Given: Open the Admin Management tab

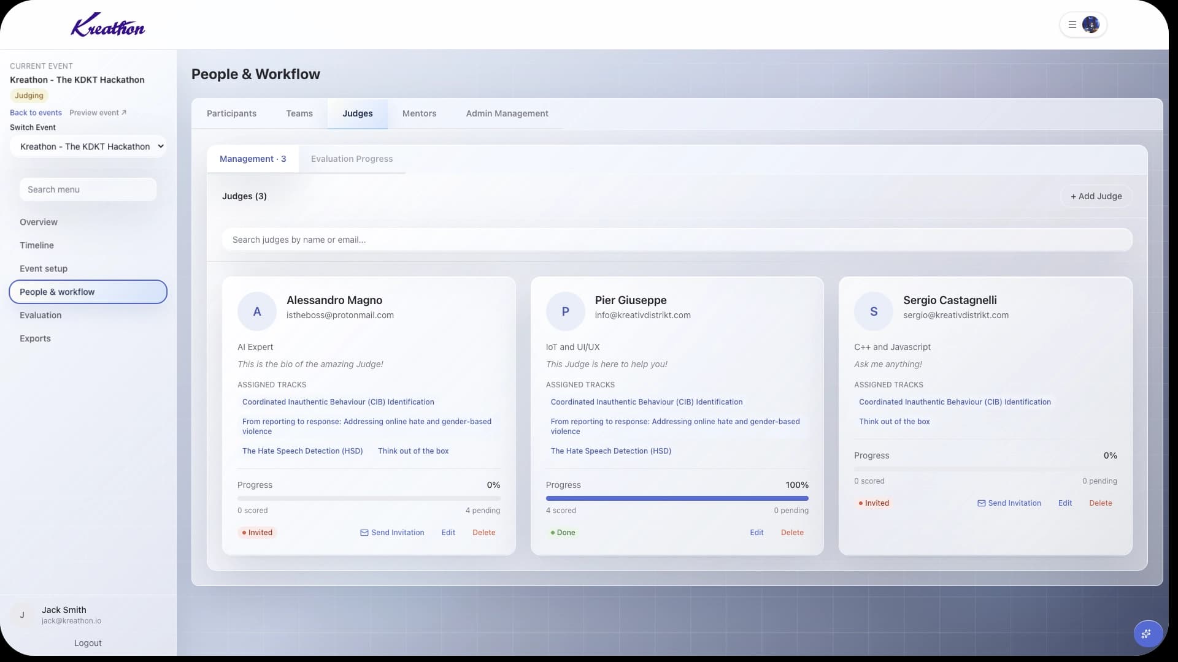Looking at the screenshot, I should (507, 113).
